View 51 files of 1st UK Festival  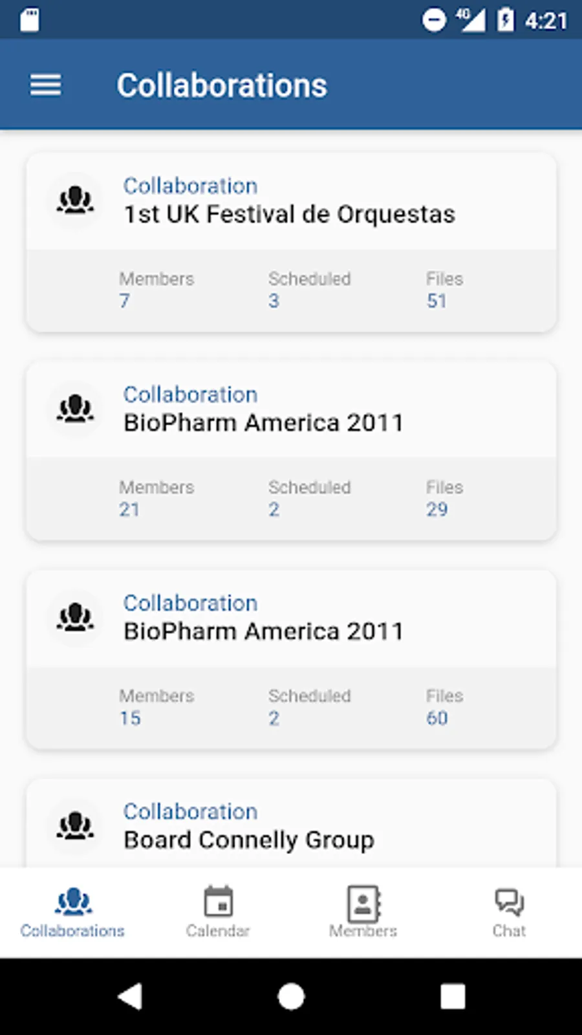click(437, 301)
